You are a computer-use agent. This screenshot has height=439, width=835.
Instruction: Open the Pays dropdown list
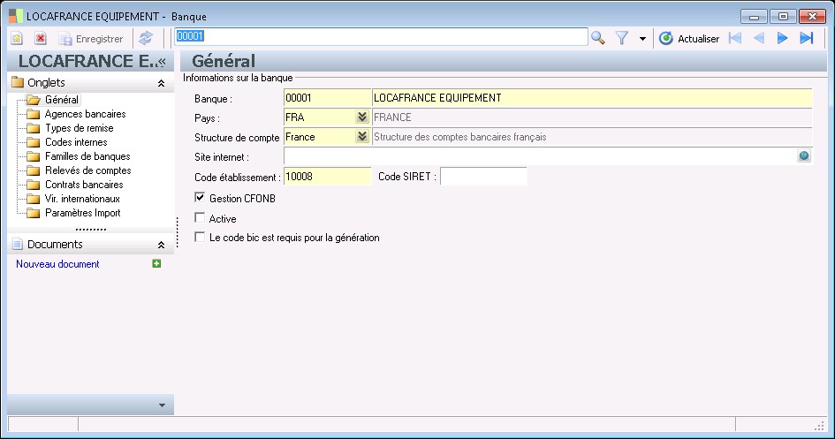[361, 117]
